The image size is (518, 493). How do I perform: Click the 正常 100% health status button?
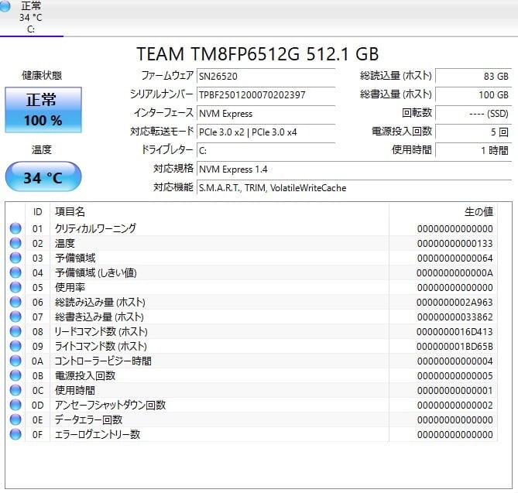pos(43,109)
